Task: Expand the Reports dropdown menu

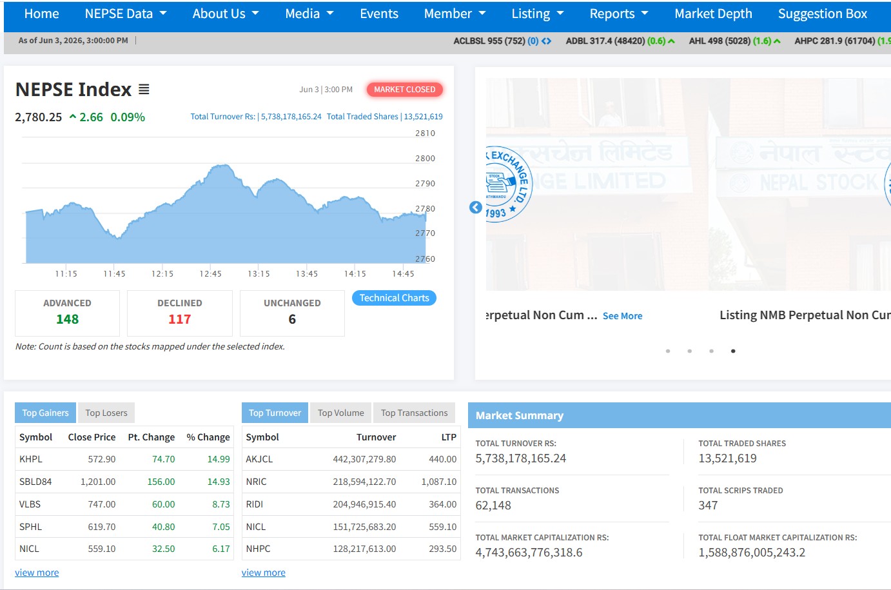Action: [619, 14]
